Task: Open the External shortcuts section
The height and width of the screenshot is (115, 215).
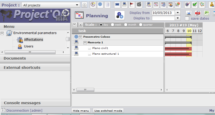Action: [x=22, y=68]
